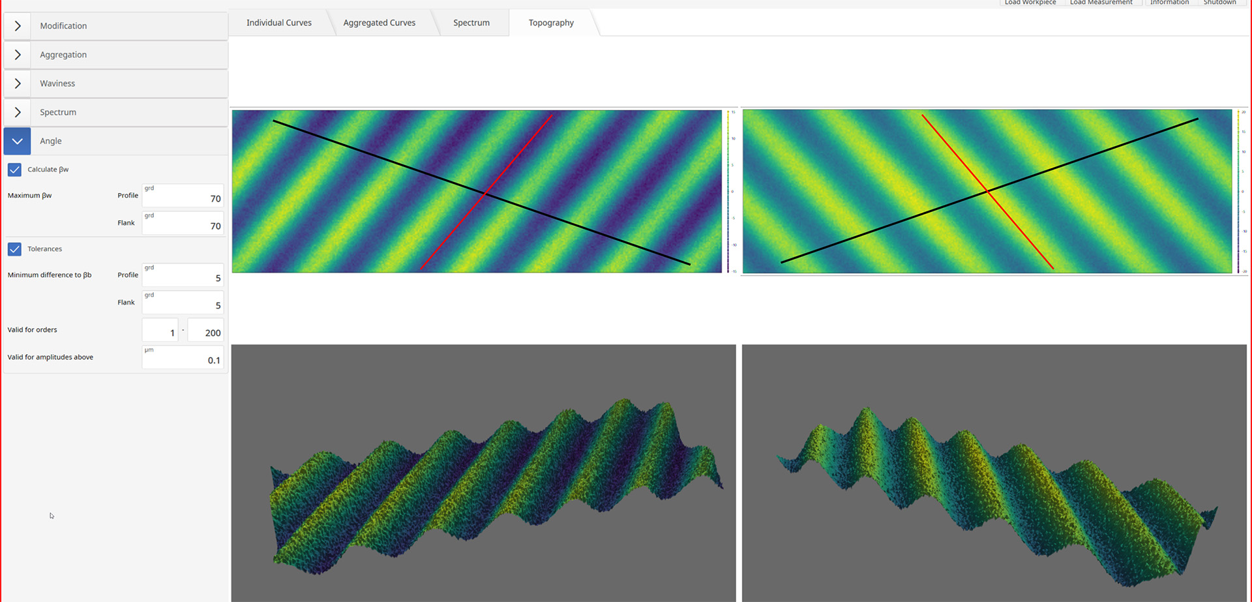Viewport: 1252px width, 602px height.
Task: Click the Valid for amplitudes above field
Action: point(183,358)
